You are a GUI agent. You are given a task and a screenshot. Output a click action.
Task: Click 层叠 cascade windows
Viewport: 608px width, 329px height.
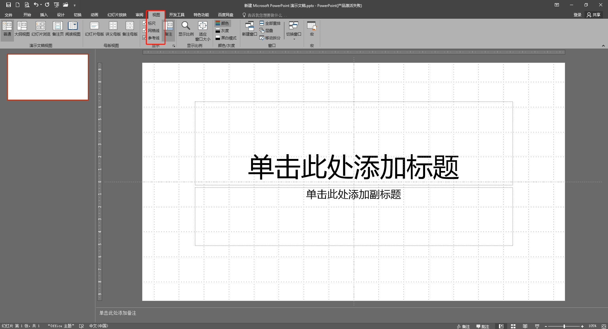(x=266, y=30)
